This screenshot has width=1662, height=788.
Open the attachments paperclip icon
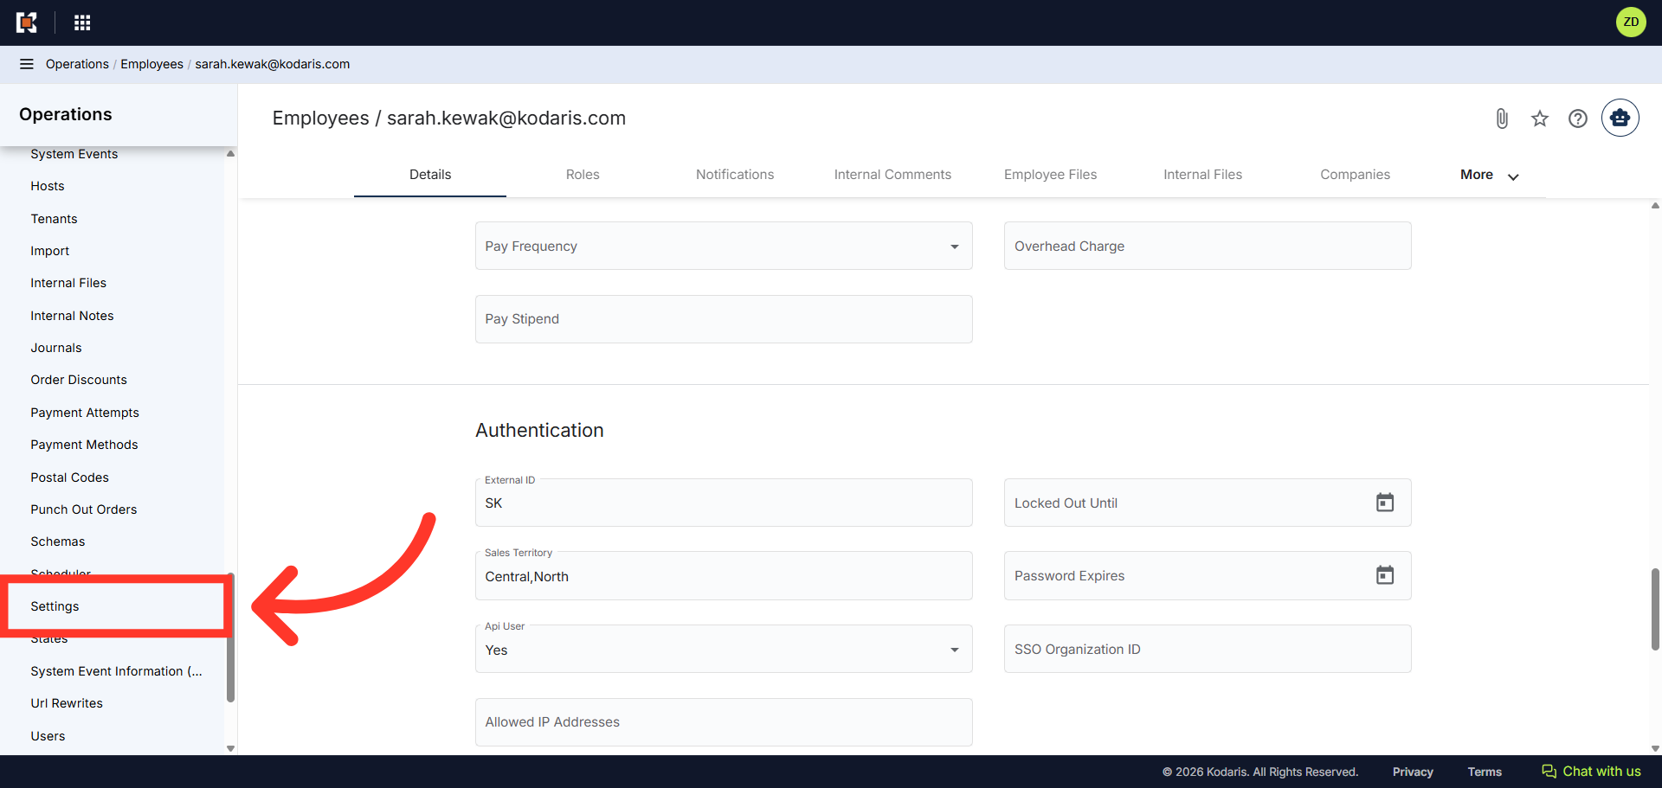[x=1502, y=119]
